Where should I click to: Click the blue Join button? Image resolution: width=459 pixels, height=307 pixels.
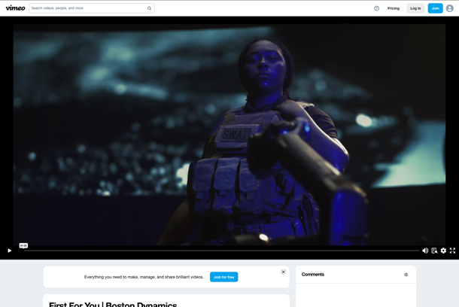[435, 8]
